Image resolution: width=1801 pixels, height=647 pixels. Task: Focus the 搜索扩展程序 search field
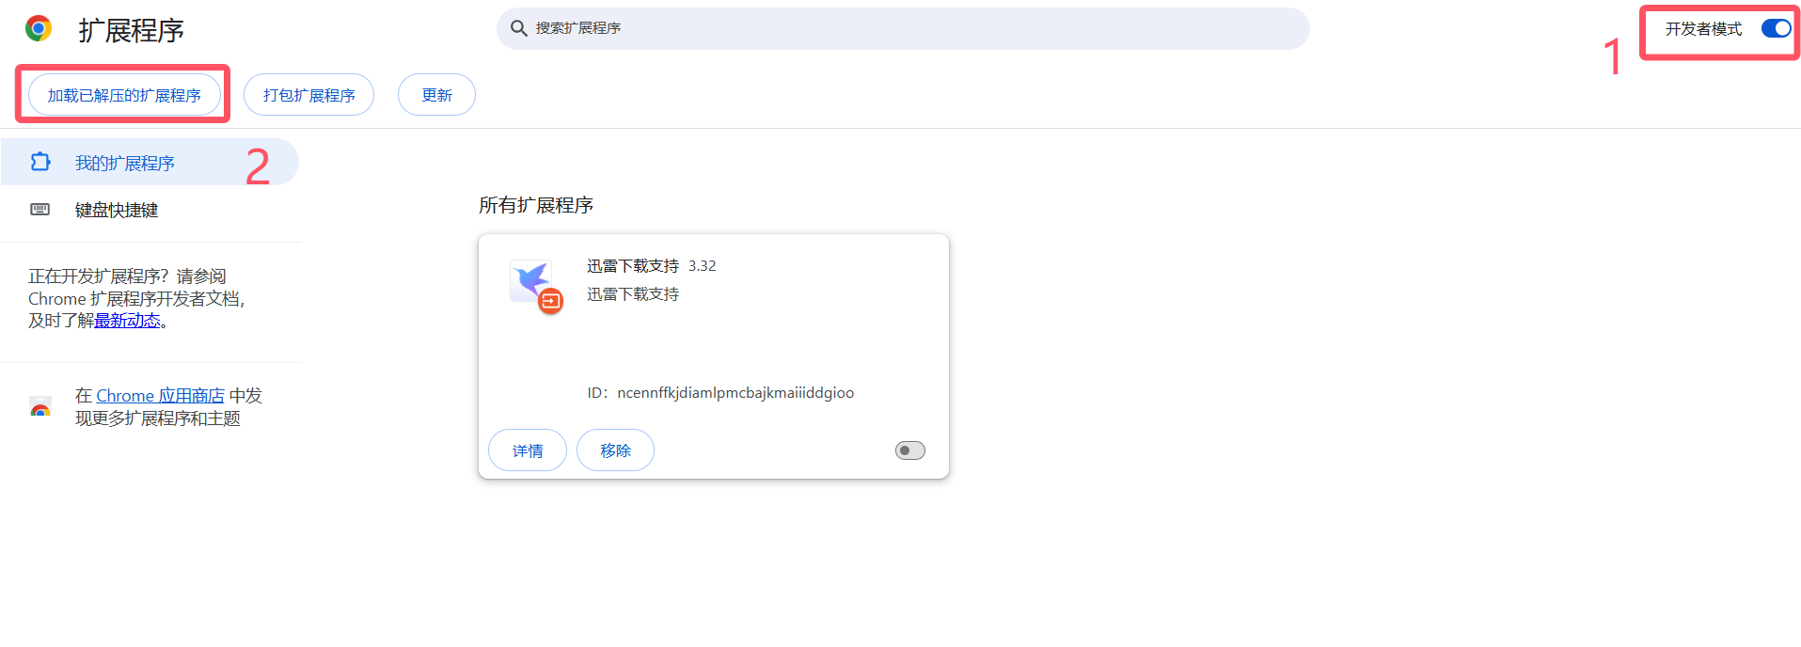pos(903,28)
